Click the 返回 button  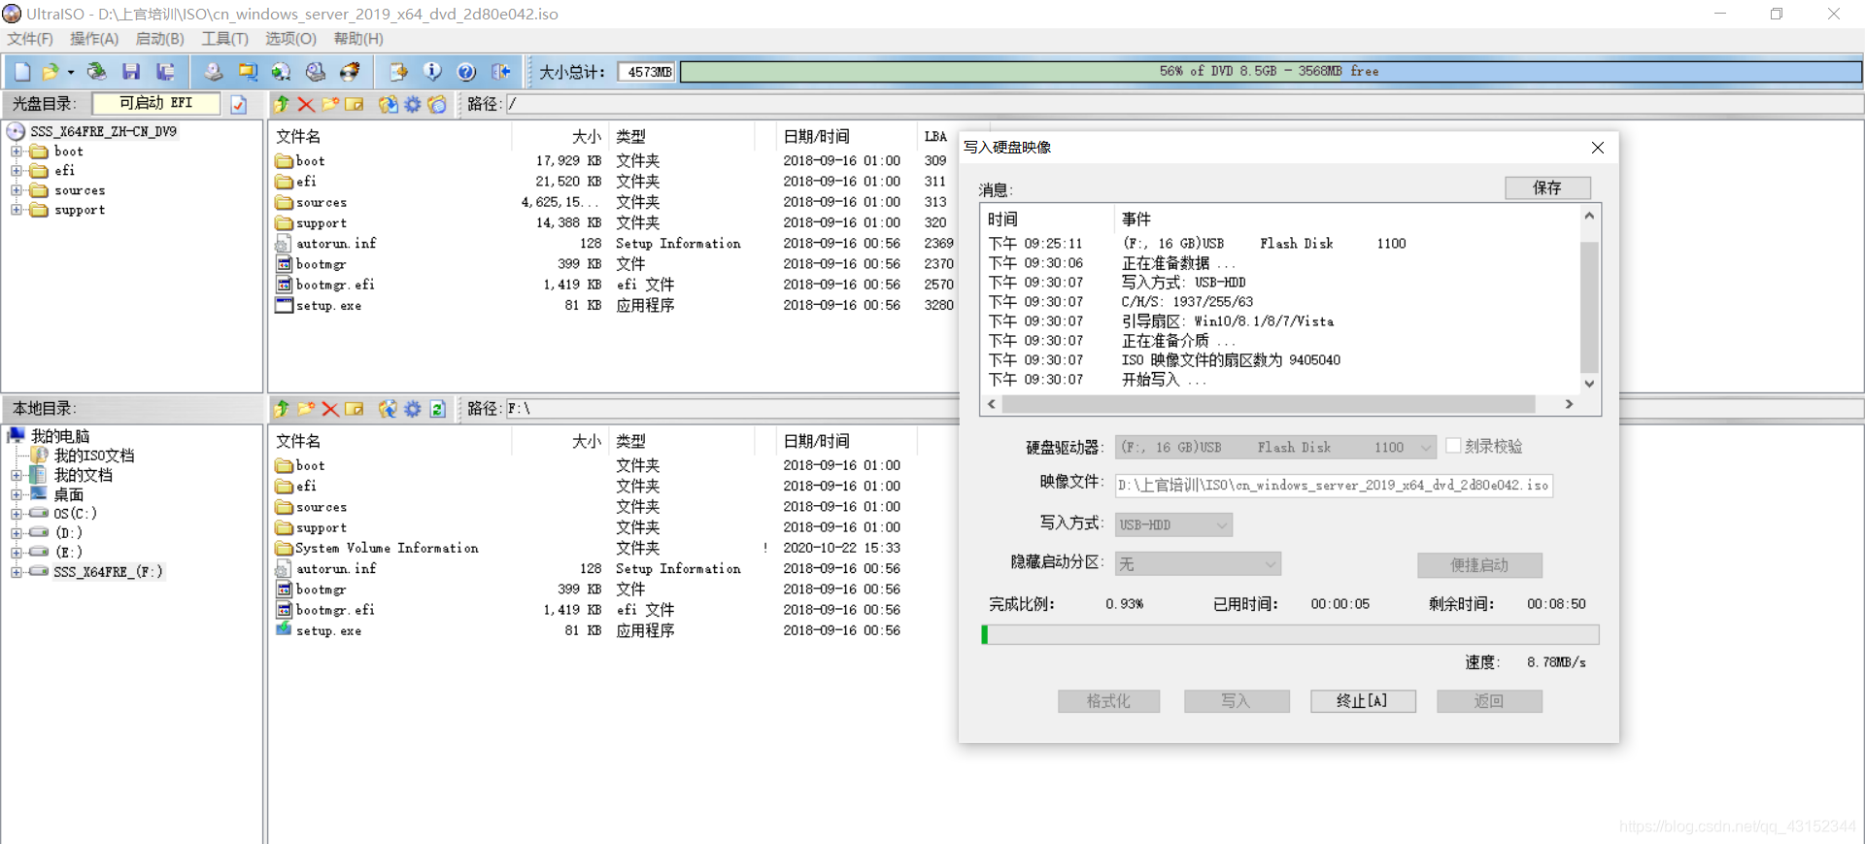pyautogui.click(x=1489, y=701)
